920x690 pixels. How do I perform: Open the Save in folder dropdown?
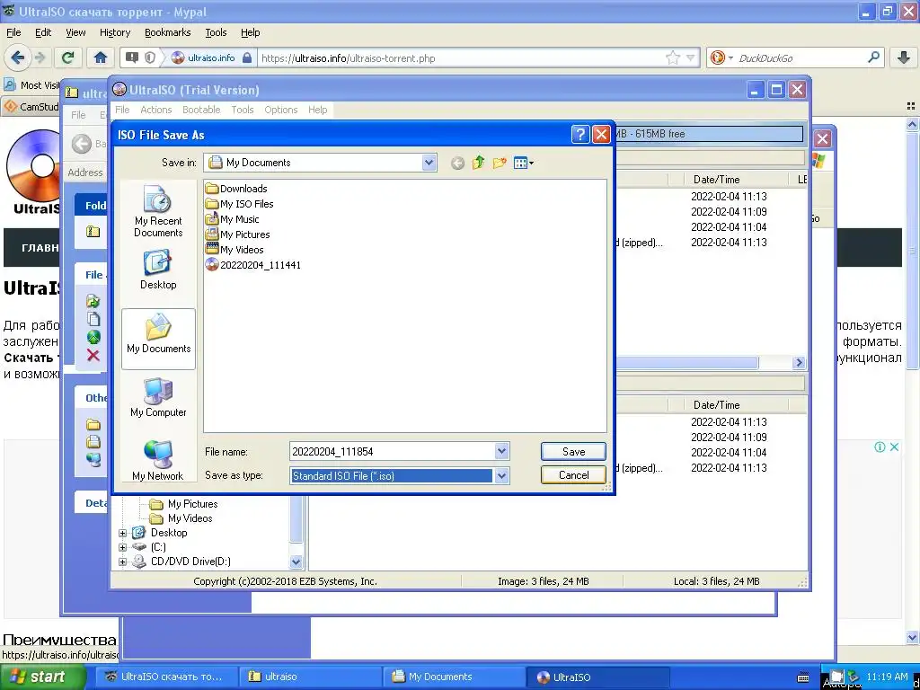pyautogui.click(x=429, y=163)
